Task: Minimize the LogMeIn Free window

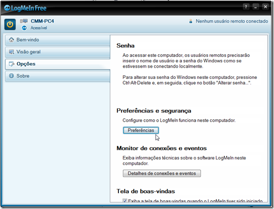Action: (x=256, y=7)
